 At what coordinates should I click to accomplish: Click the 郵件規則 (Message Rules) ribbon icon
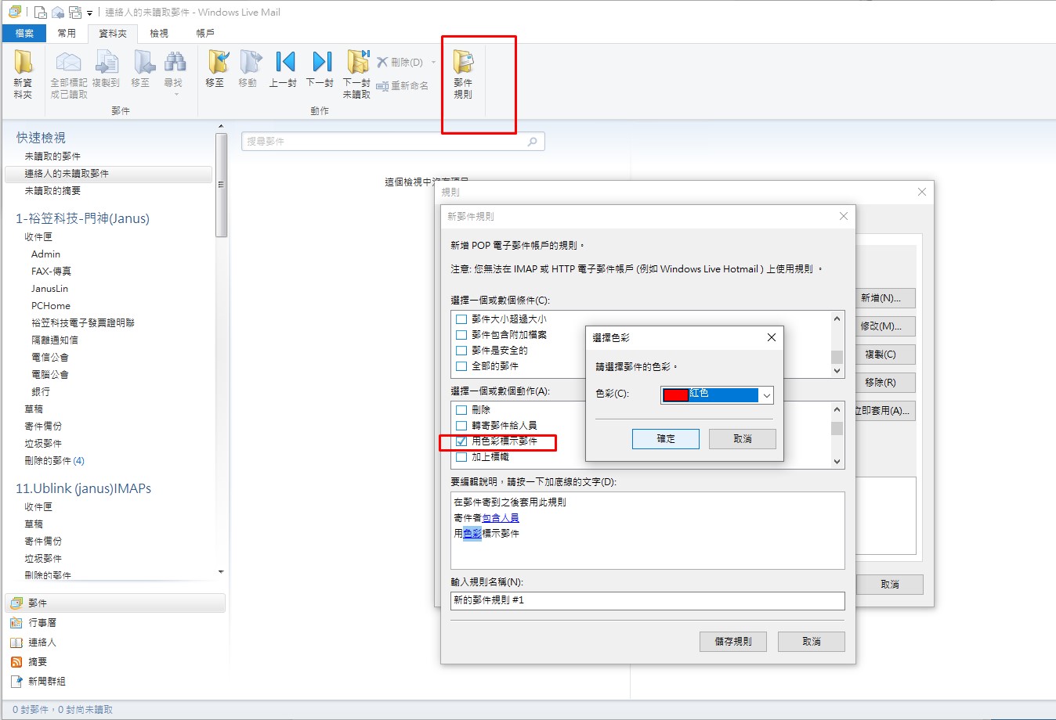[x=463, y=64]
